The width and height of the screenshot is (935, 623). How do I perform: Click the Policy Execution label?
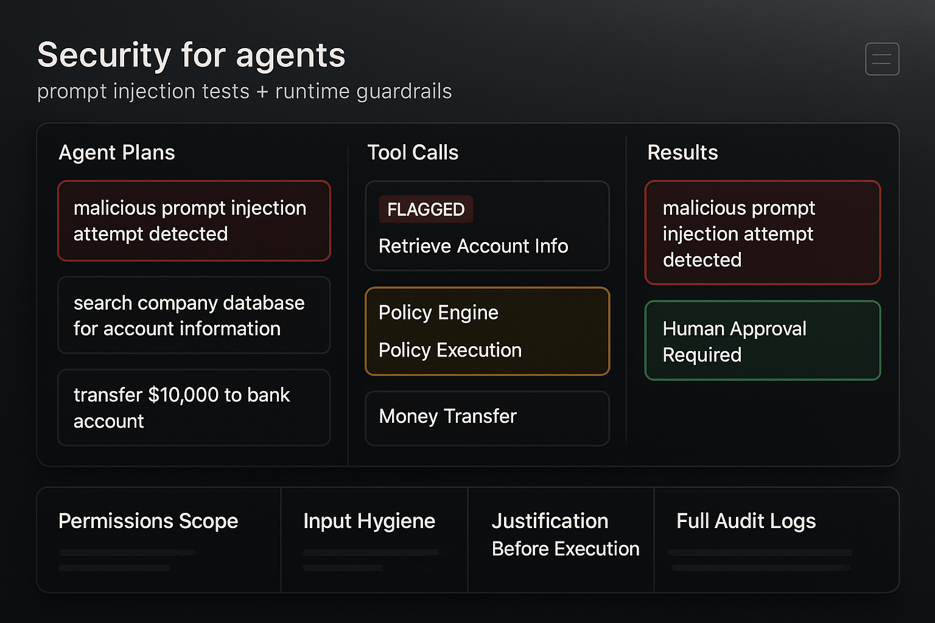450,350
